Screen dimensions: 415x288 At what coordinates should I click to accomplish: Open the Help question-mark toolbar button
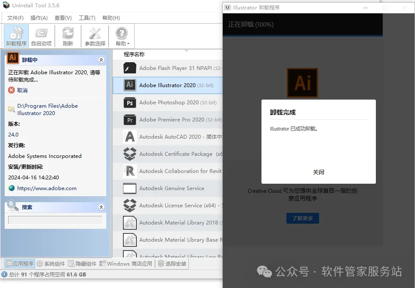(x=122, y=36)
